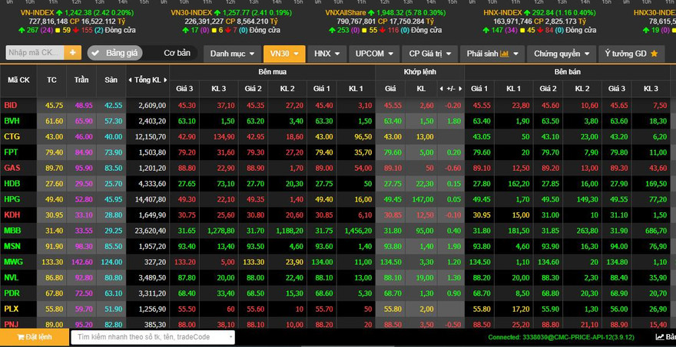
Task: Click left arrow next to +/- column header
Action: [440, 88]
